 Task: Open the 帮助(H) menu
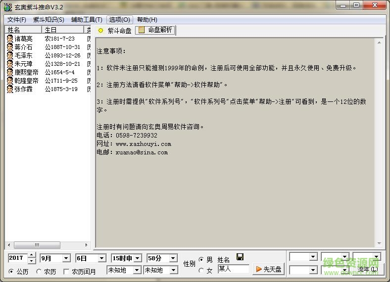147,20
